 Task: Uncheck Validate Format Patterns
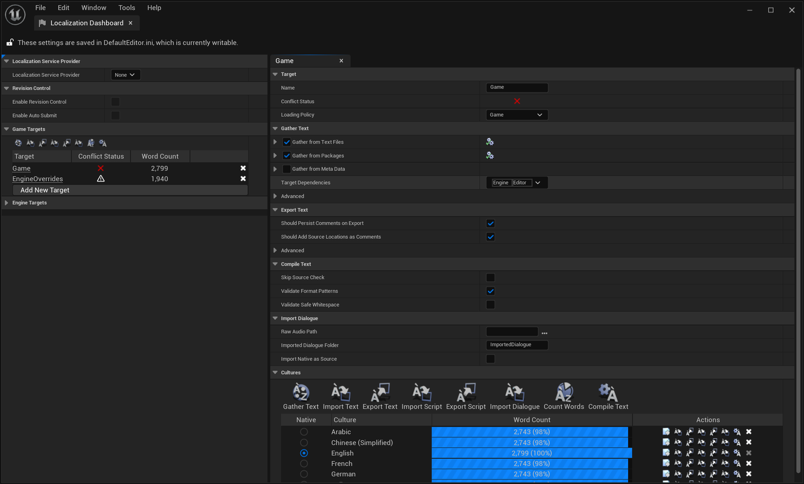(490, 291)
